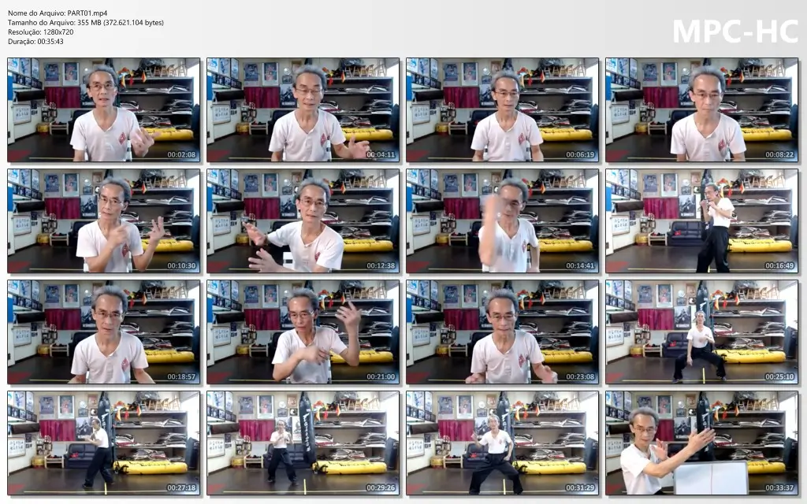Open the standing pose frame 00:16:49
807x504 pixels.
(701, 221)
